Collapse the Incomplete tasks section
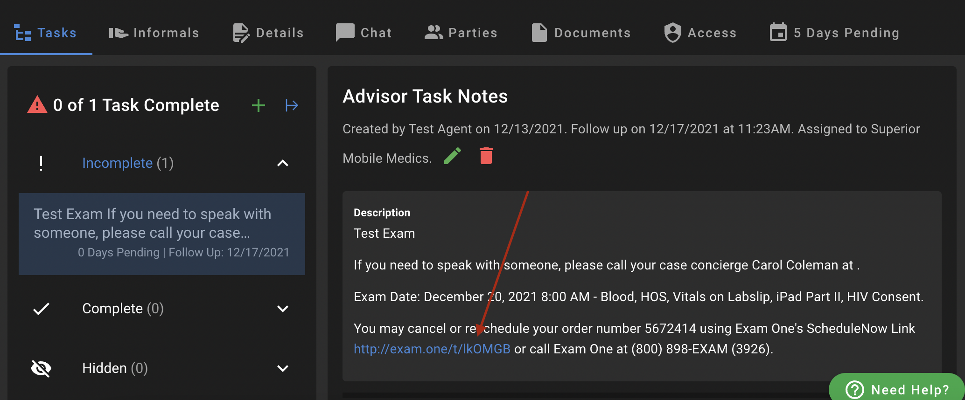 pyautogui.click(x=283, y=163)
